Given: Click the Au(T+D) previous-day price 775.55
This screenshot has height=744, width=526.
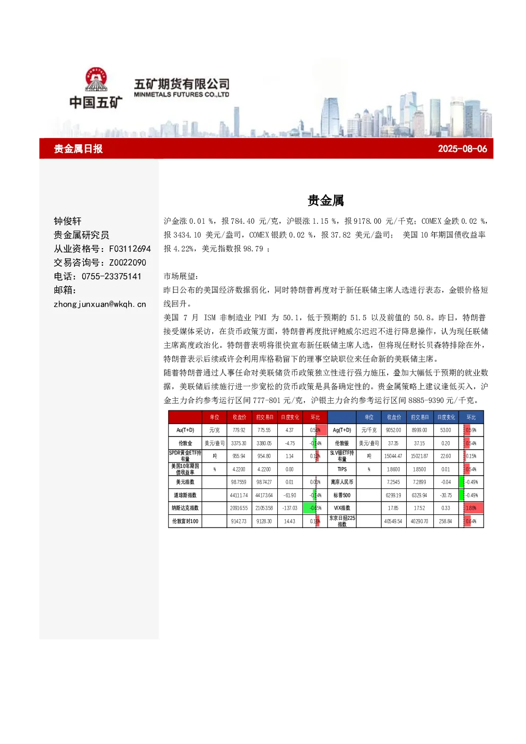Looking at the screenshot, I should pos(264,430).
